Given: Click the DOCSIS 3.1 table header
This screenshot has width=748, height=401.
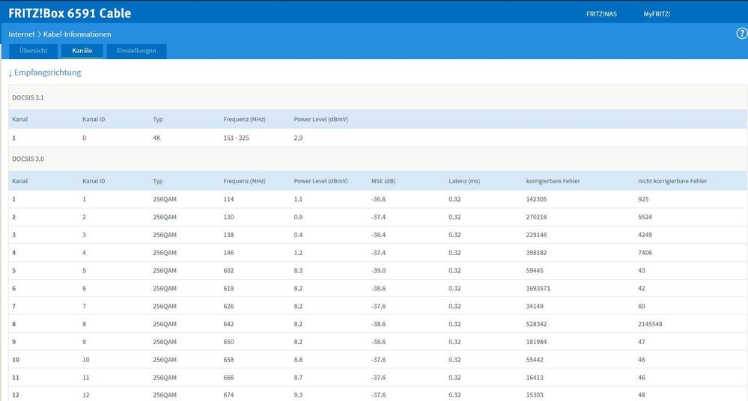Looking at the screenshot, I should pos(28,97).
